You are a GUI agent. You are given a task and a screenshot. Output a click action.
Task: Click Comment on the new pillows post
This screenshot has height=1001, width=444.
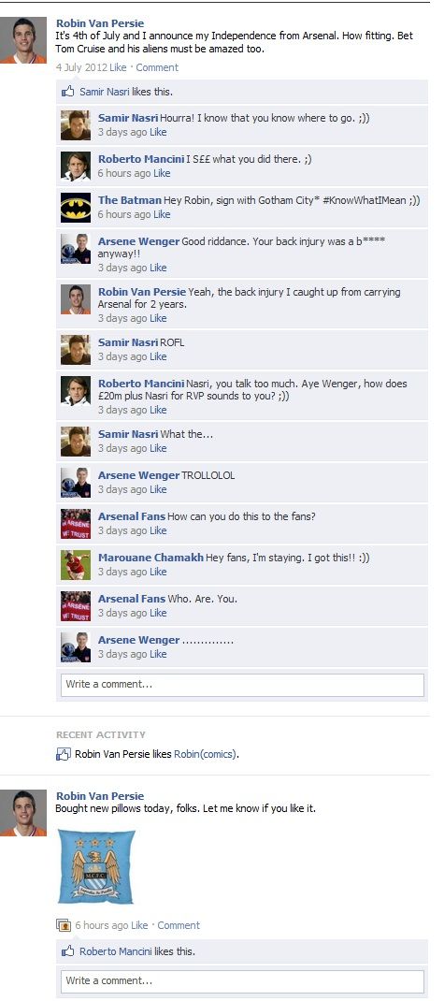(179, 925)
